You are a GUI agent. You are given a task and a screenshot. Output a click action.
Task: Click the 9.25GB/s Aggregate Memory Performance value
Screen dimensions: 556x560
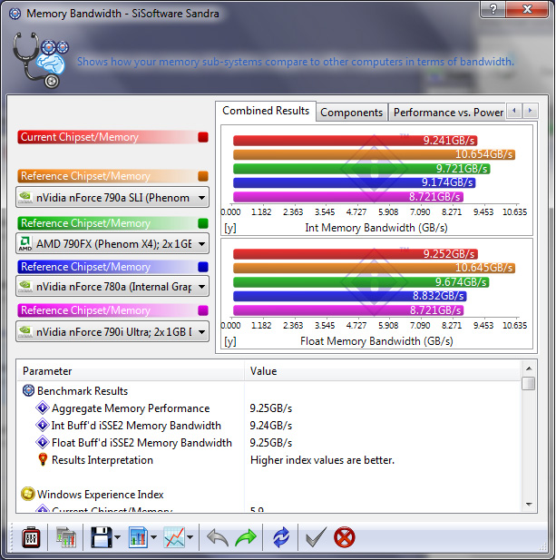(271, 408)
